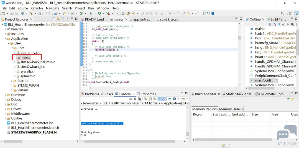Expand the Drivers folder in project tree
The height and width of the screenshot is (148, 299).
5,109
